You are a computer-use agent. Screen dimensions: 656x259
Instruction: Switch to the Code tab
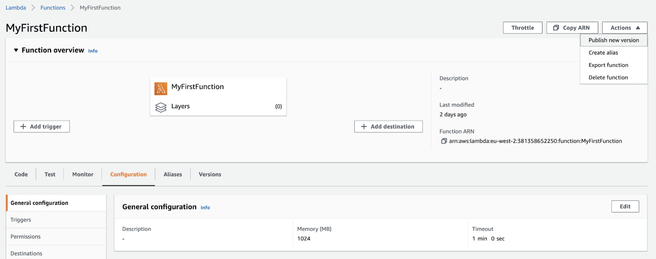[x=21, y=175]
